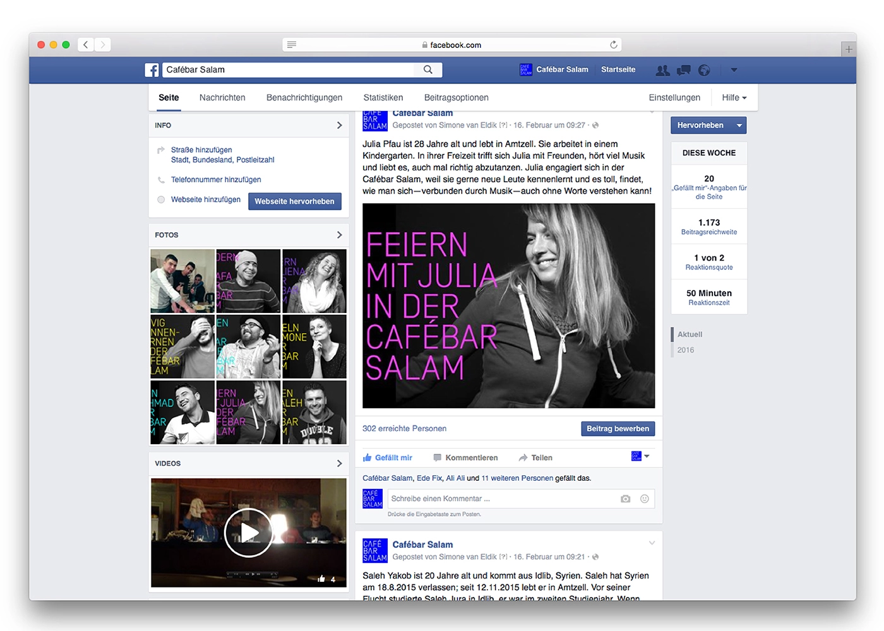Open friend requests icon

[x=662, y=71]
